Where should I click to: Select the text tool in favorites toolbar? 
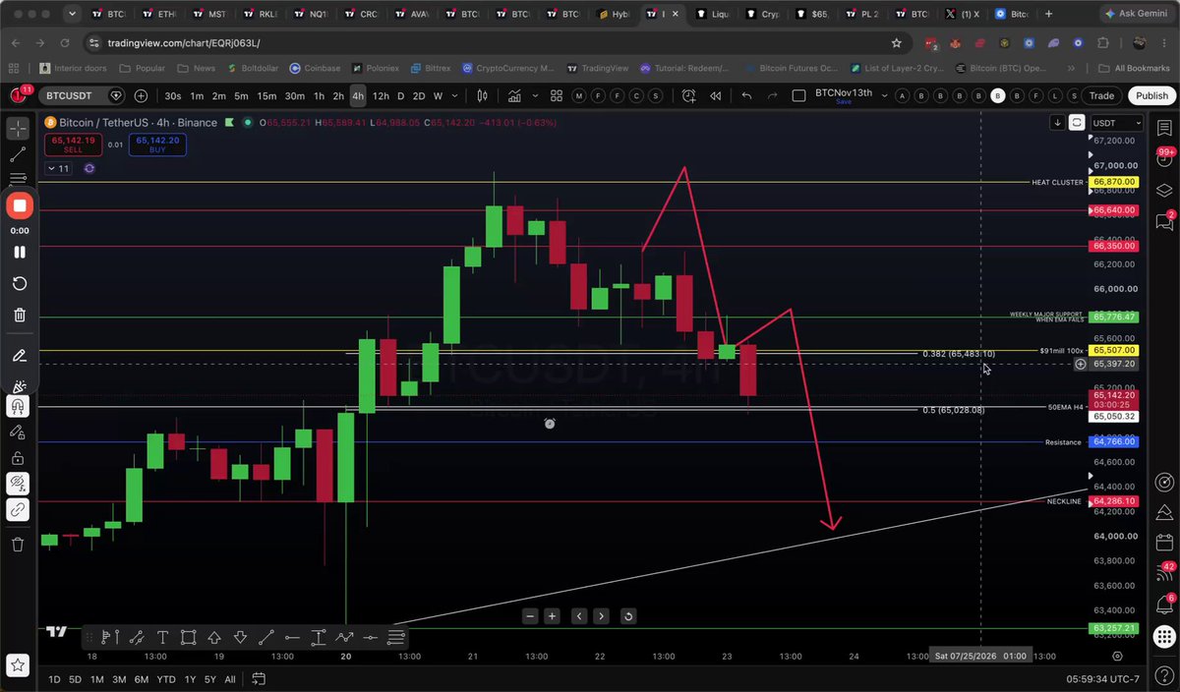click(x=162, y=637)
